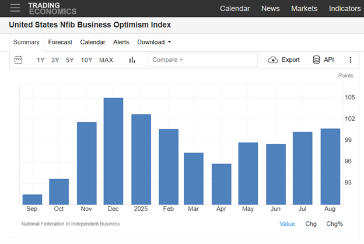Viewport: 364px width, 244px height.
Task: Open Indicators in the top navigation
Action: click(x=345, y=8)
